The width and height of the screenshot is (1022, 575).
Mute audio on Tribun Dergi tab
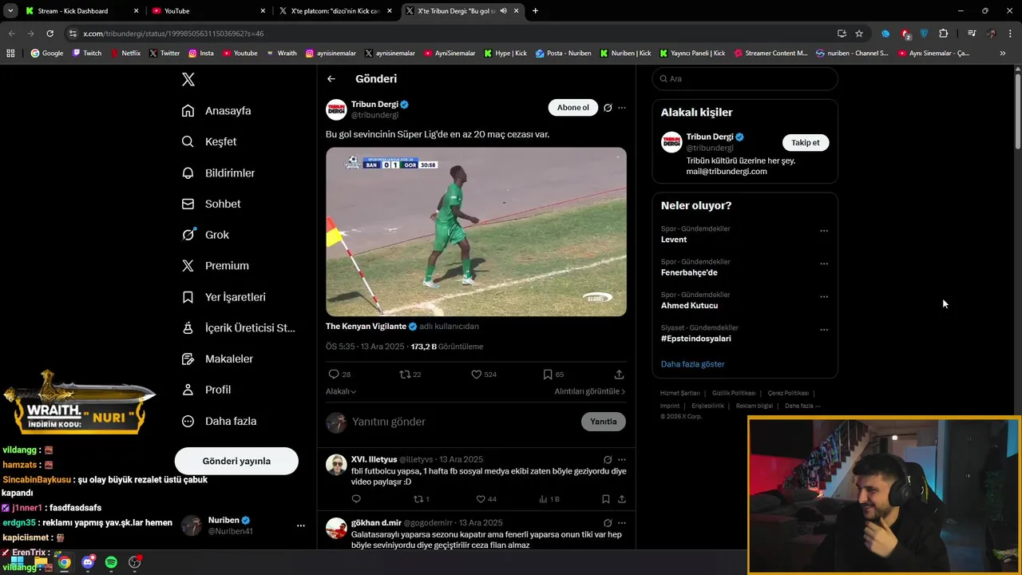click(504, 11)
